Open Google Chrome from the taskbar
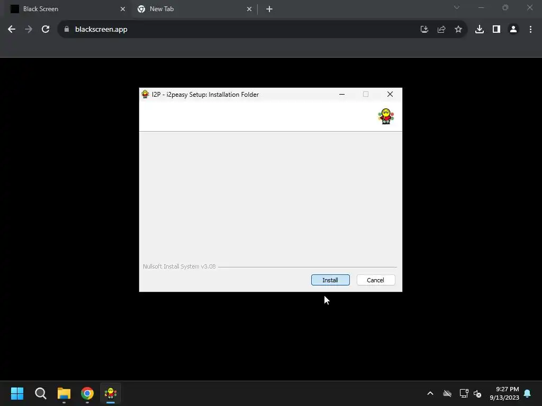Image resolution: width=542 pixels, height=406 pixels. tap(87, 393)
